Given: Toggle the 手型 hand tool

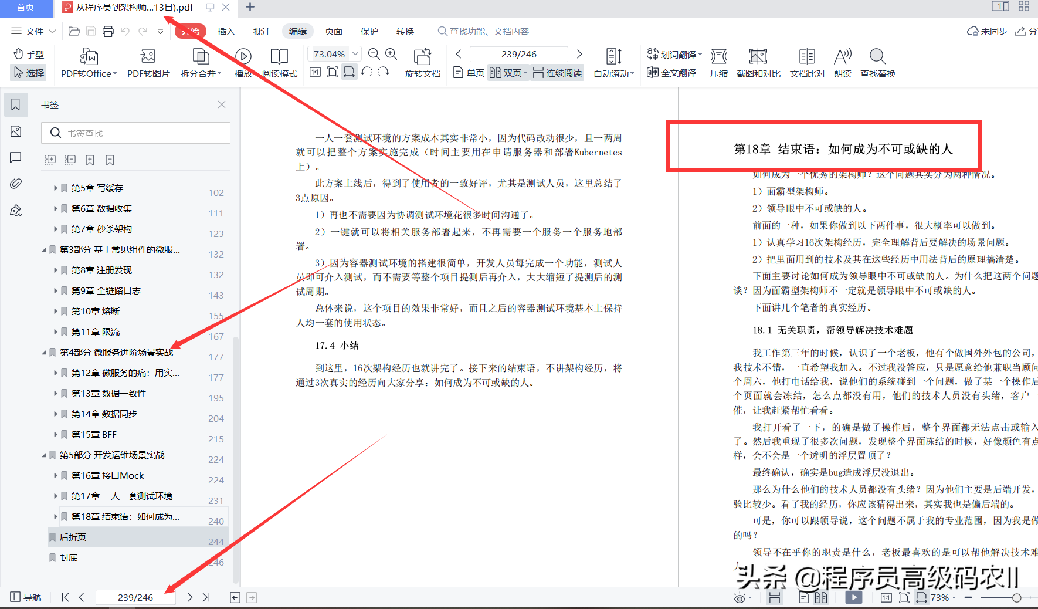Looking at the screenshot, I should [29, 54].
